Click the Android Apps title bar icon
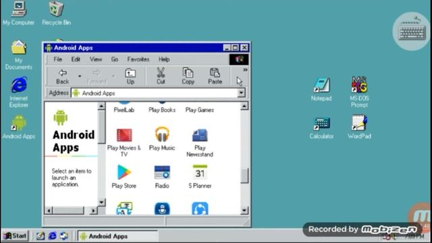This screenshot has height=243, width=432. pyautogui.click(x=49, y=48)
